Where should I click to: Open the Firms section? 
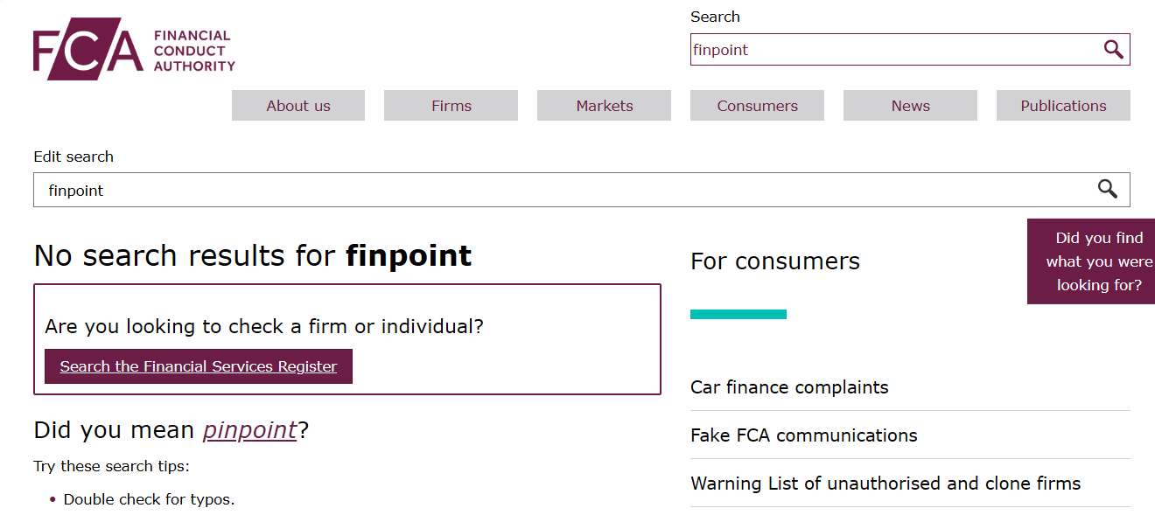point(451,105)
